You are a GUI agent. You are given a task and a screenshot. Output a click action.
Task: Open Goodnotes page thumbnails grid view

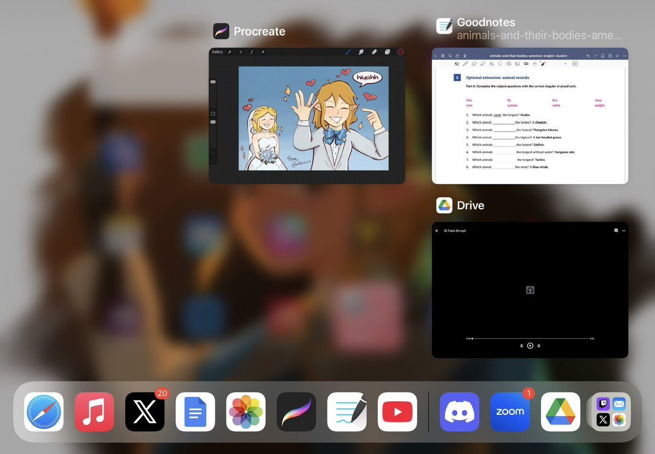(x=443, y=56)
